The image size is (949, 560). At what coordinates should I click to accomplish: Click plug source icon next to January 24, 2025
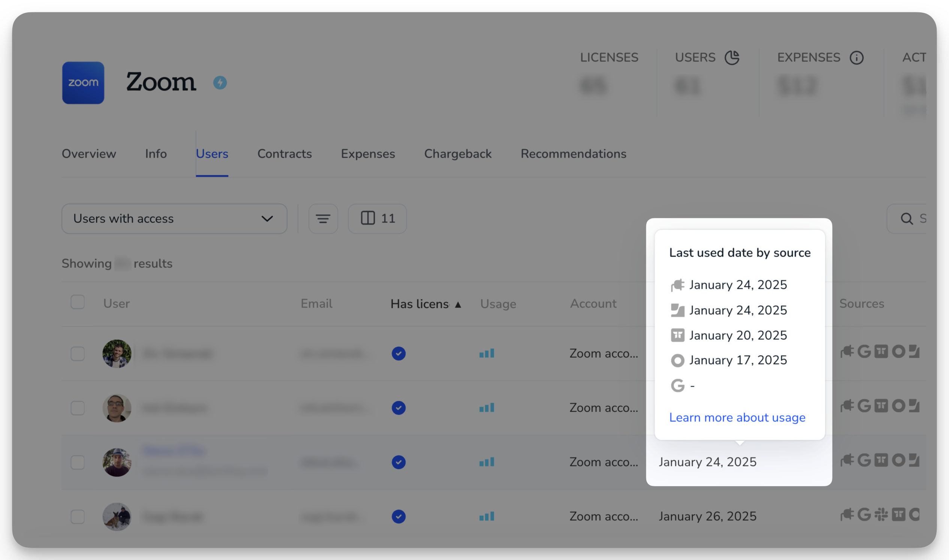click(x=677, y=285)
